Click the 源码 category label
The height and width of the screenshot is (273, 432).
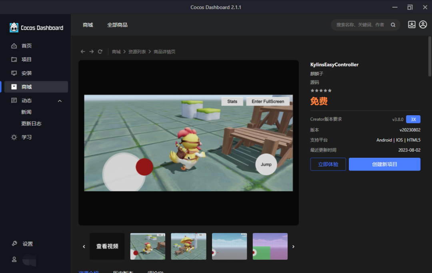coord(315,82)
